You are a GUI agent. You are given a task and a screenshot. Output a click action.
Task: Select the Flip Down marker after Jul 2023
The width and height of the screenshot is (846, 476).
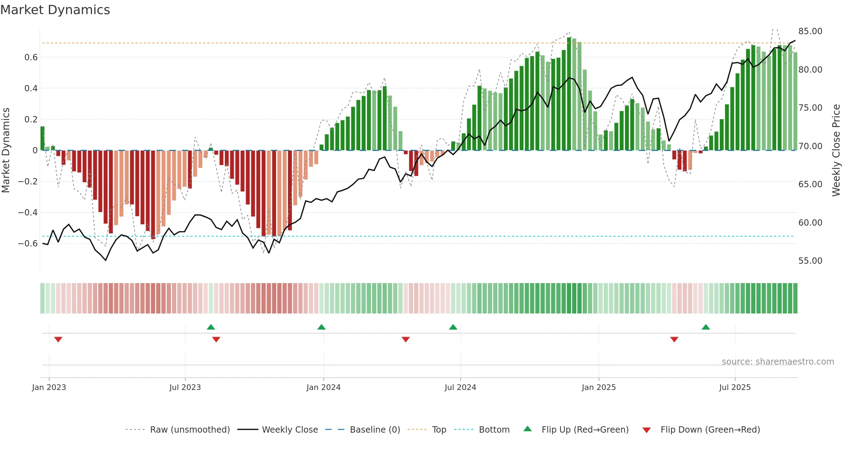click(x=216, y=339)
